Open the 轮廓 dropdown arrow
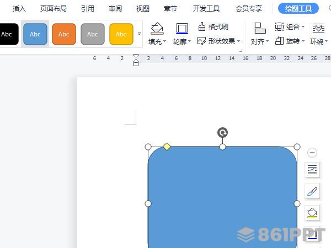This screenshot has width=331, height=248. pyautogui.click(x=189, y=41)
